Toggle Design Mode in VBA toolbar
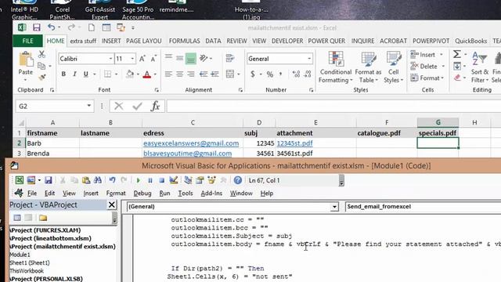Viewport: 501px width, 282px height. point(174,180)
